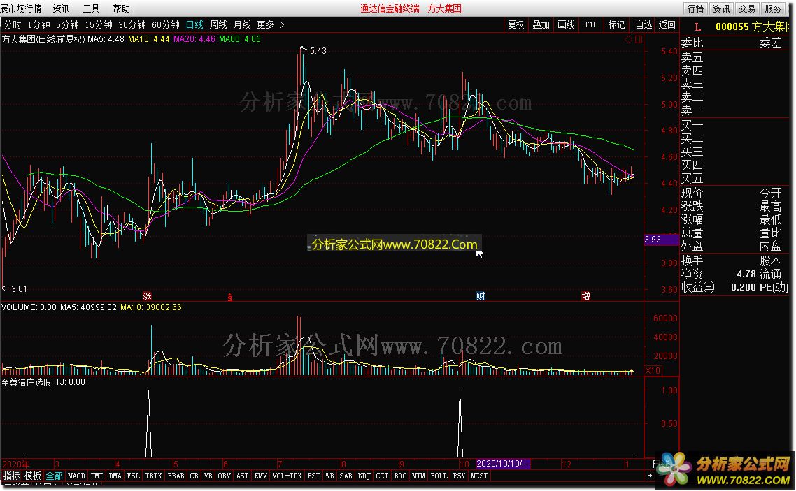Click the 画线 drawing button
This screenshot has width=796, height=491.
[x=566, y=24]
